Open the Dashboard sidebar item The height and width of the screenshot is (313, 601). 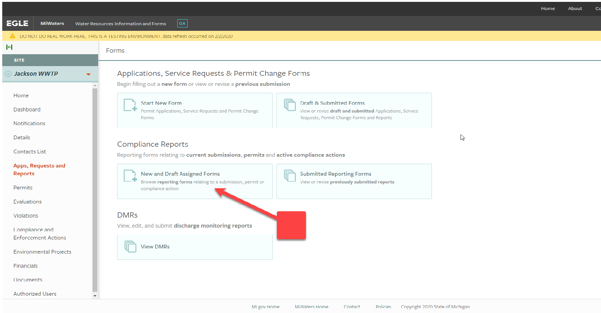coord(27,110)
